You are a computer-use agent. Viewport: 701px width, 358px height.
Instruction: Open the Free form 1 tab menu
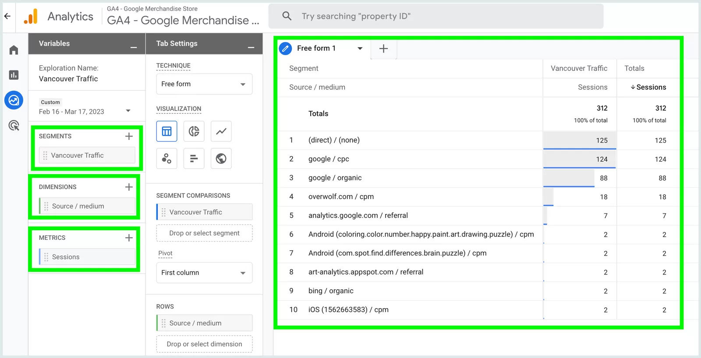click(x=360, y=49)
